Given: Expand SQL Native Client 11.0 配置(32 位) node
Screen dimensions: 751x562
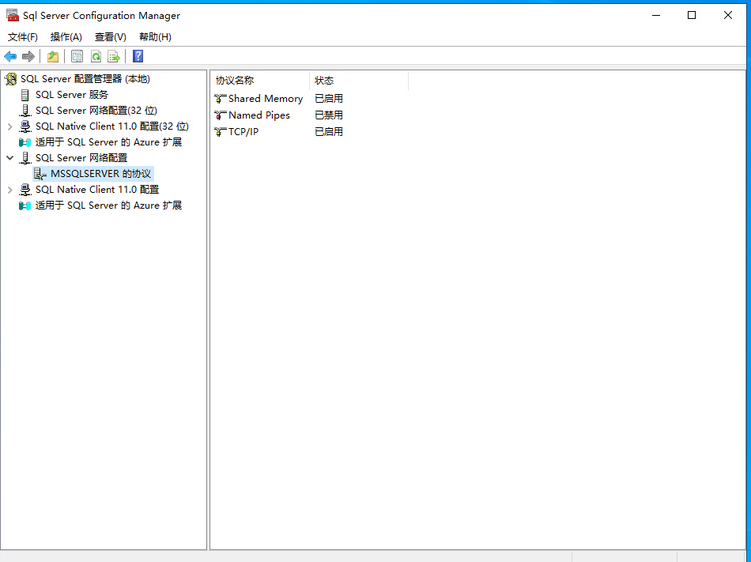Looking at the screenshot, I should tap(10, 126).
